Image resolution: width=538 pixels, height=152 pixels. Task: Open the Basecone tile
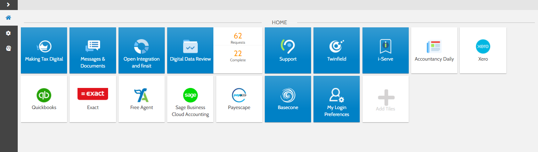click(x=288, y=99)
